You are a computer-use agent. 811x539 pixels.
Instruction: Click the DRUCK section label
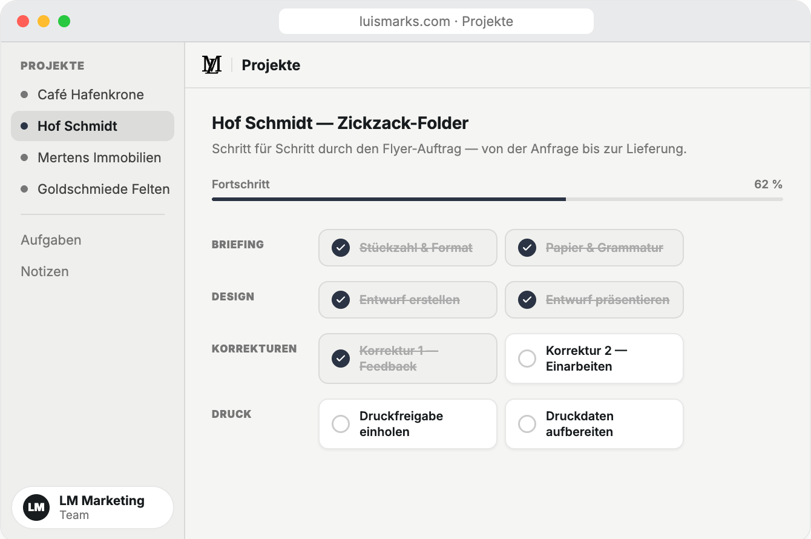pos(231,414)
